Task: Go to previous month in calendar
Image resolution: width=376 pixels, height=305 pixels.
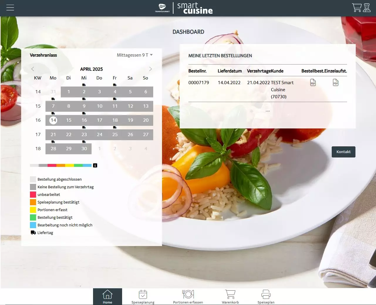Action: pos(33,69)
